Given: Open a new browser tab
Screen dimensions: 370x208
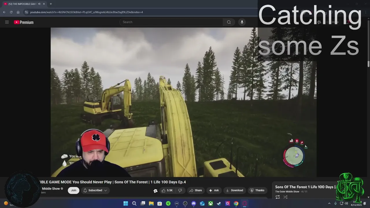Looking at the screenshot, I should 51,4.
